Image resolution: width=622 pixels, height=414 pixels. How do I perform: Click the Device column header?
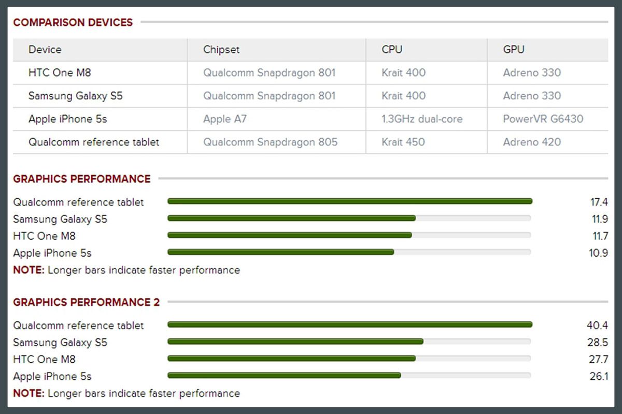point(45,50)
